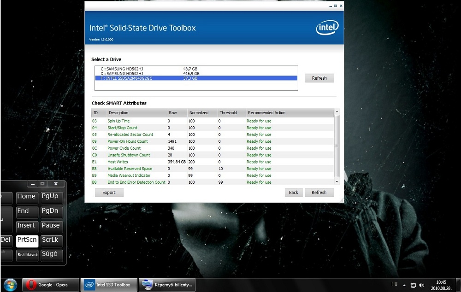
Task: Click the SMART table scroll down arrow
Action: click(337, 182)
